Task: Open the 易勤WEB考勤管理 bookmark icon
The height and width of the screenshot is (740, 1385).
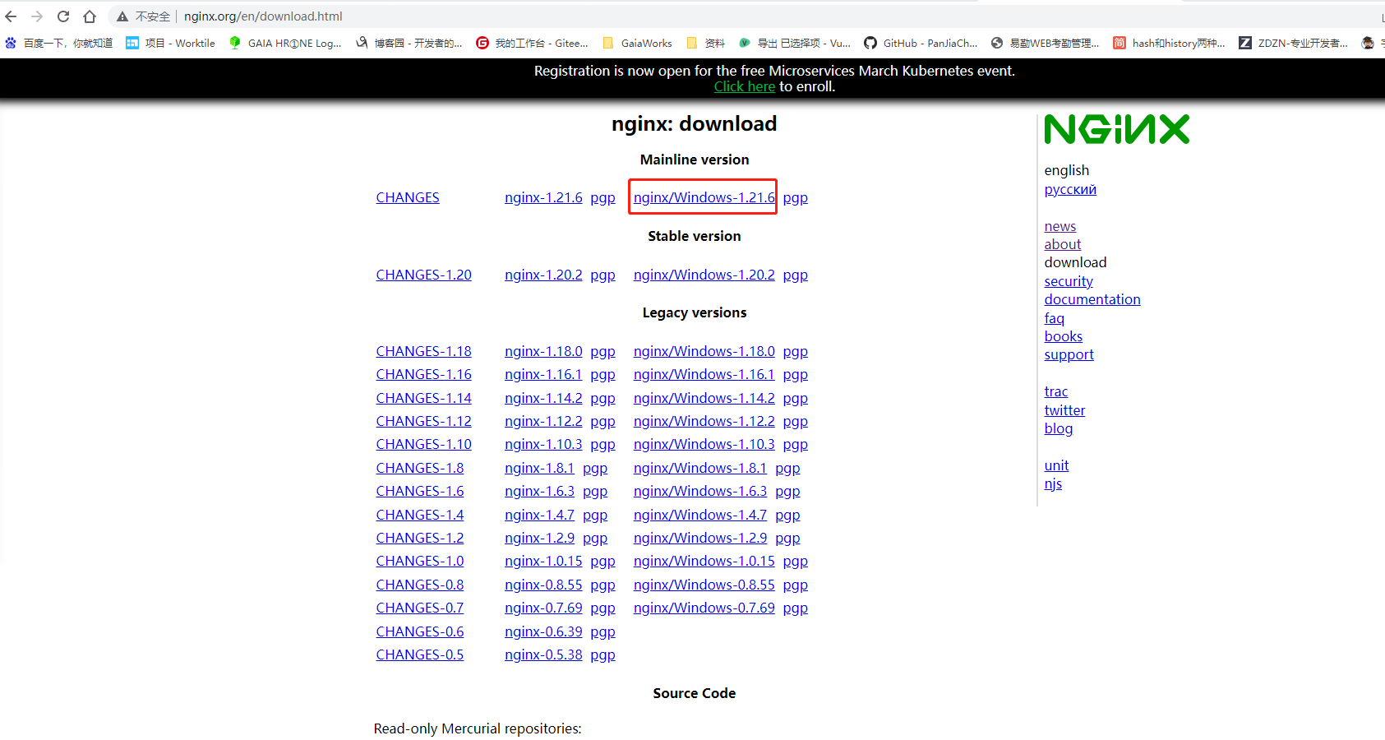Action: click(x=997, y=43)
